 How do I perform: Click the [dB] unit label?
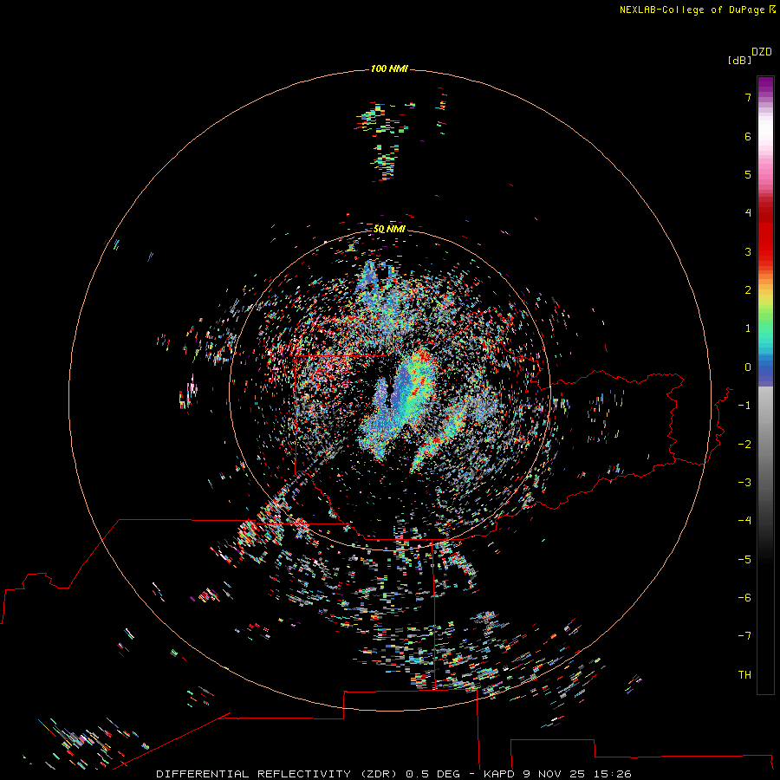pyautogui.click(x=739, y=60)
